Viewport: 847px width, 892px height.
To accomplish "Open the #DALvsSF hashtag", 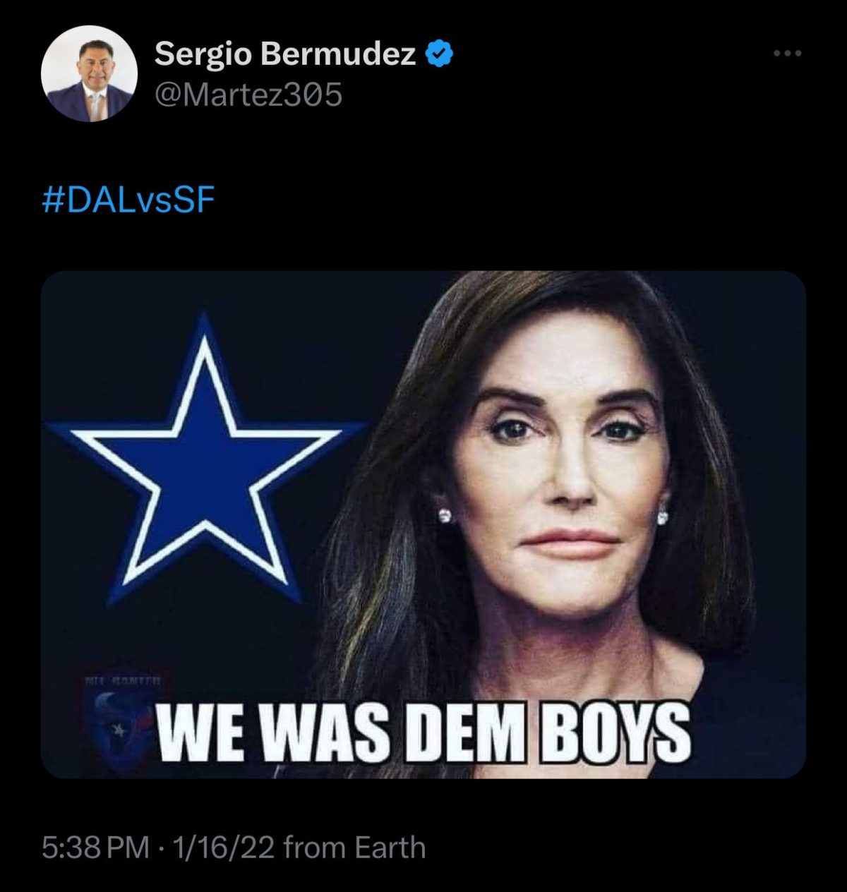I will pos(128,201).
